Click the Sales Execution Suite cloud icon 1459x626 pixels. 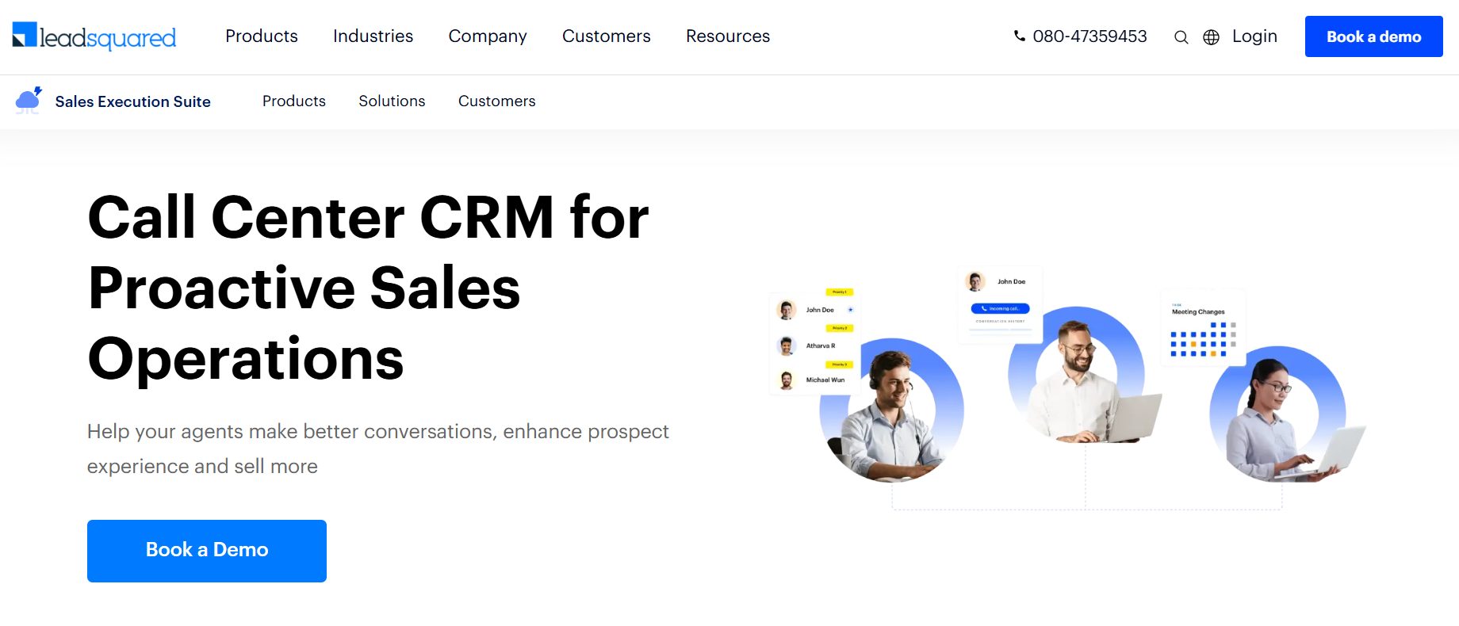pyautogui.click(x=29, y=101)
